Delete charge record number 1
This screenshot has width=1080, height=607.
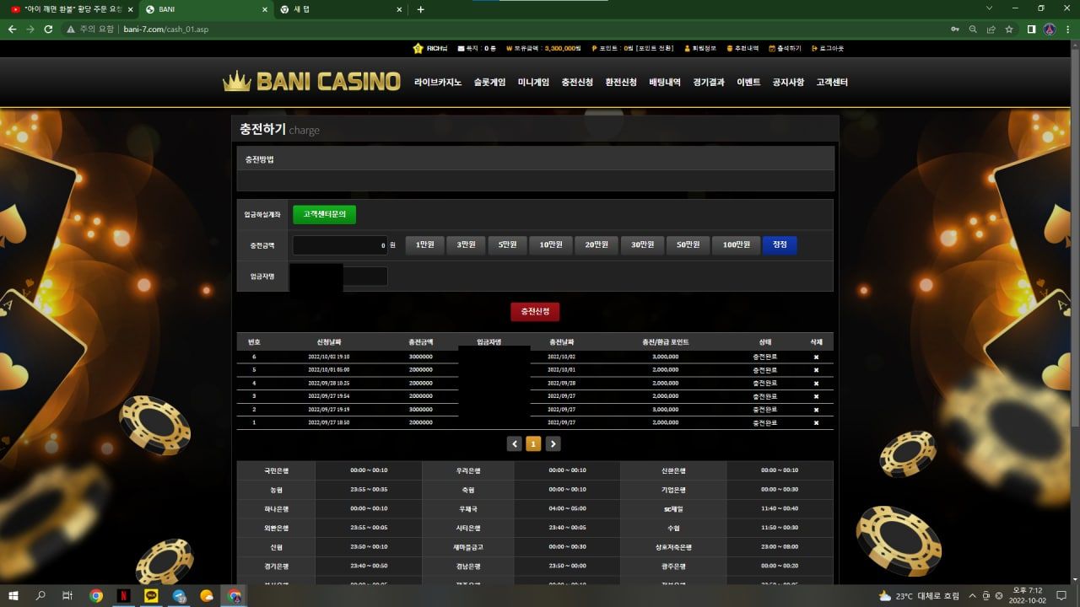pos(816,422)
